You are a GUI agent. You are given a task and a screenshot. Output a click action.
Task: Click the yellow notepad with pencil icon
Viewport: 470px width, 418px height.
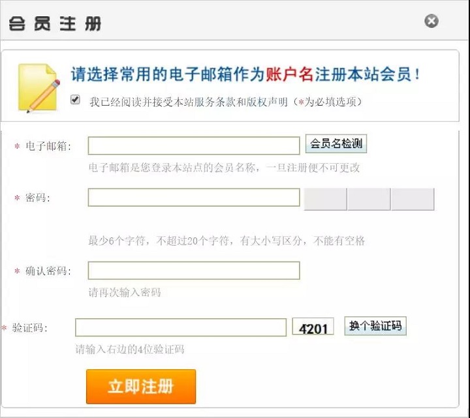(39, 88)
